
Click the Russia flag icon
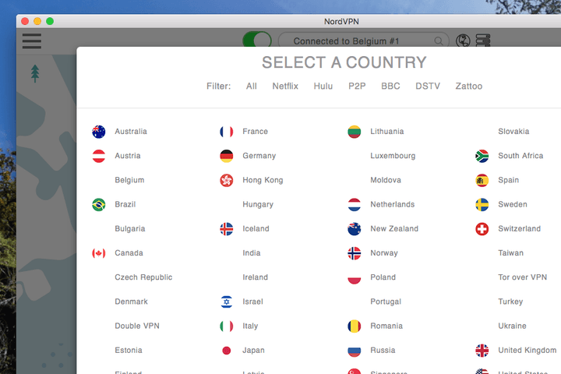[x=355, y=351]
